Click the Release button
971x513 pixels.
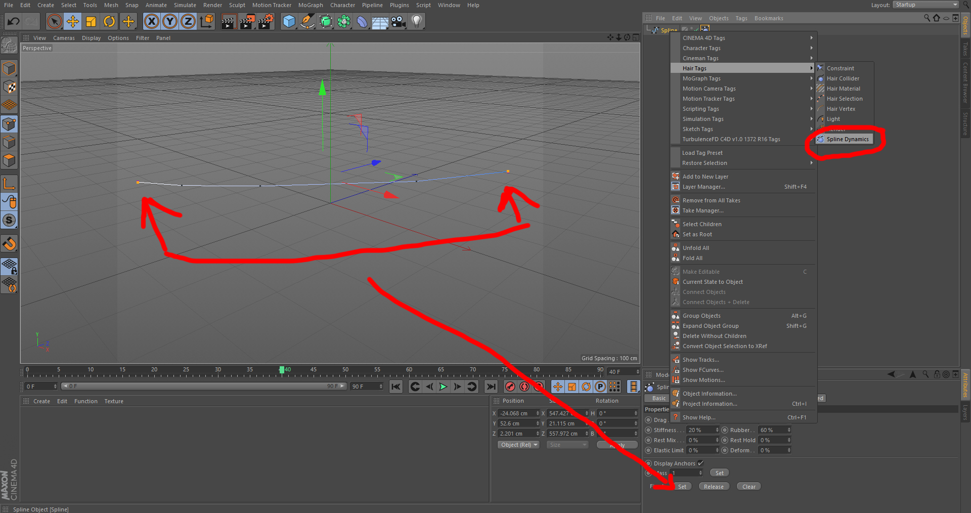714,487
